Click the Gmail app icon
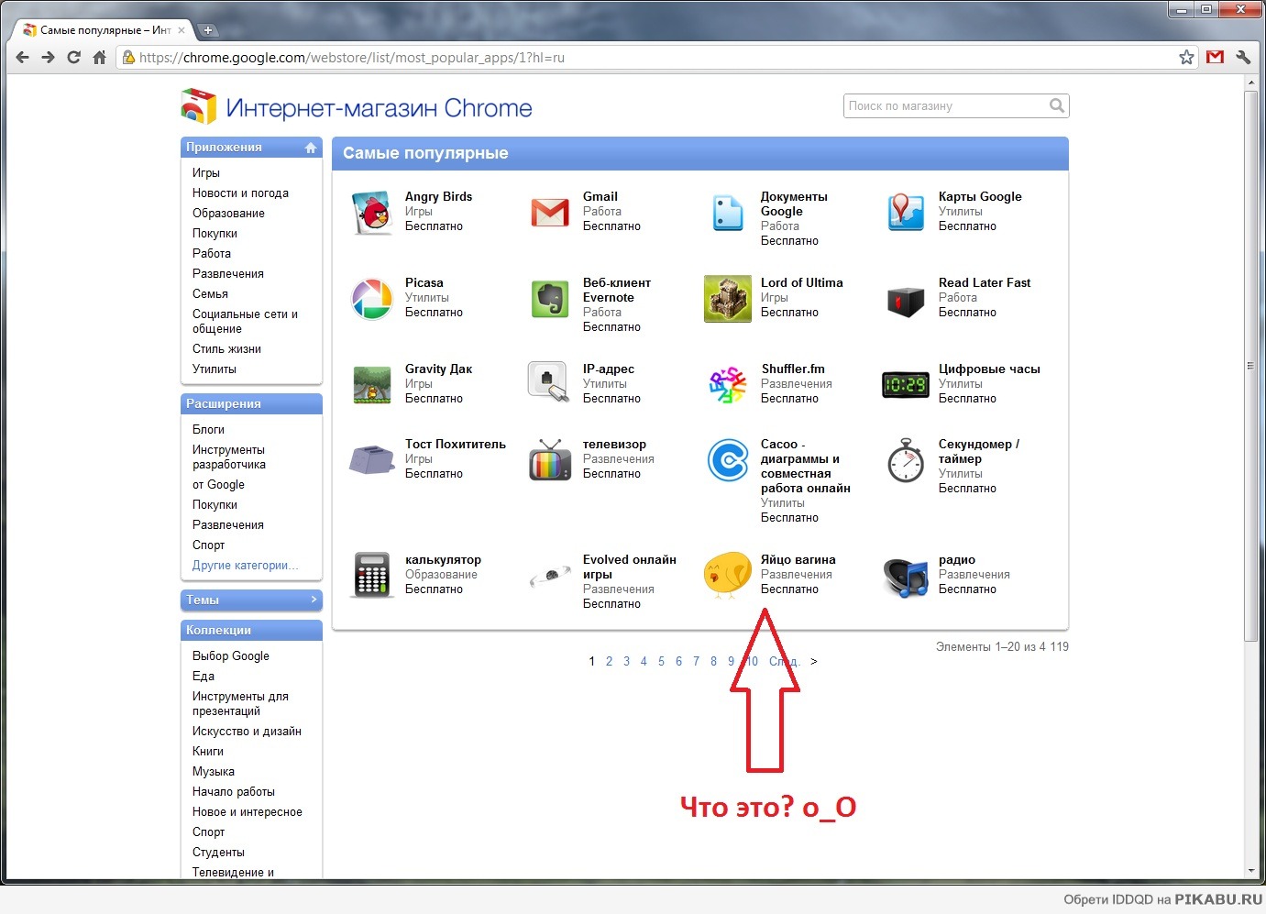This screenshot has width=1266, height=914. (549, 212)
